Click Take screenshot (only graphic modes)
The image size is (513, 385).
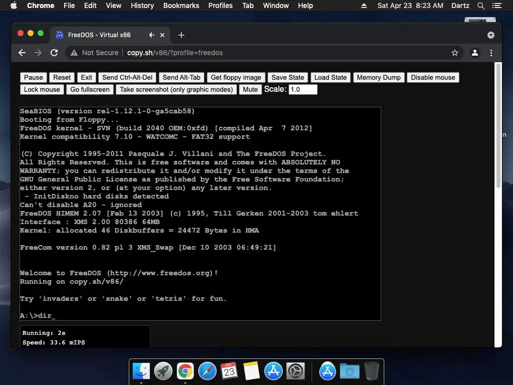[176, 89]
